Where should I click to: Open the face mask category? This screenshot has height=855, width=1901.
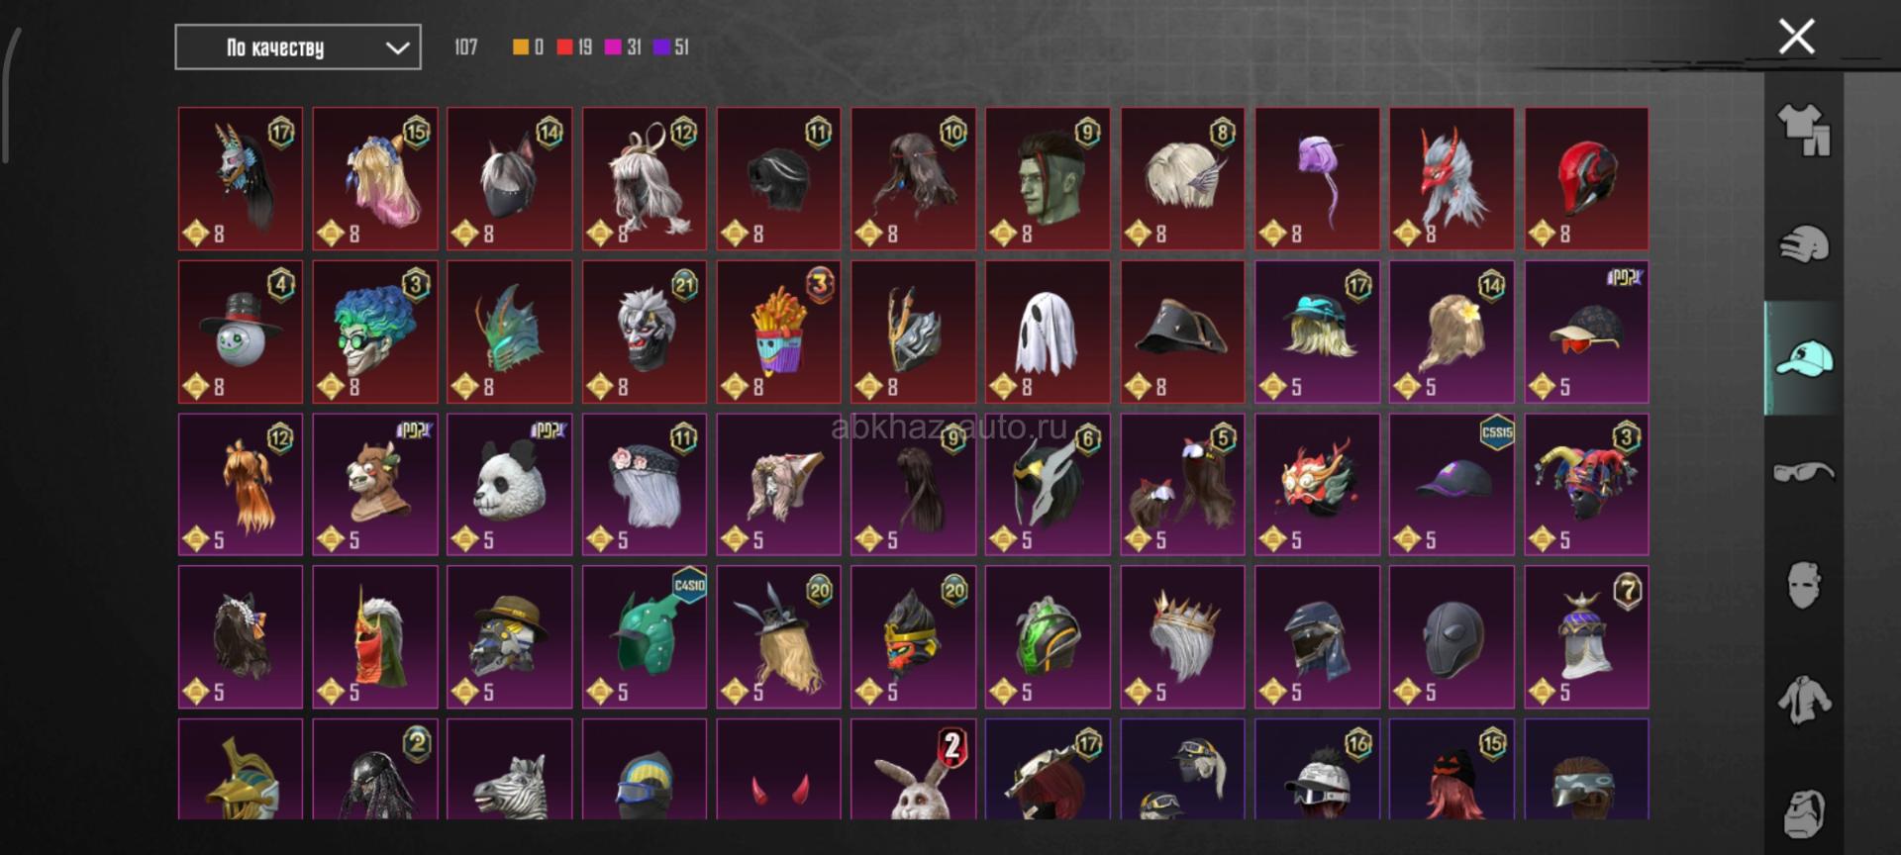1804,586
